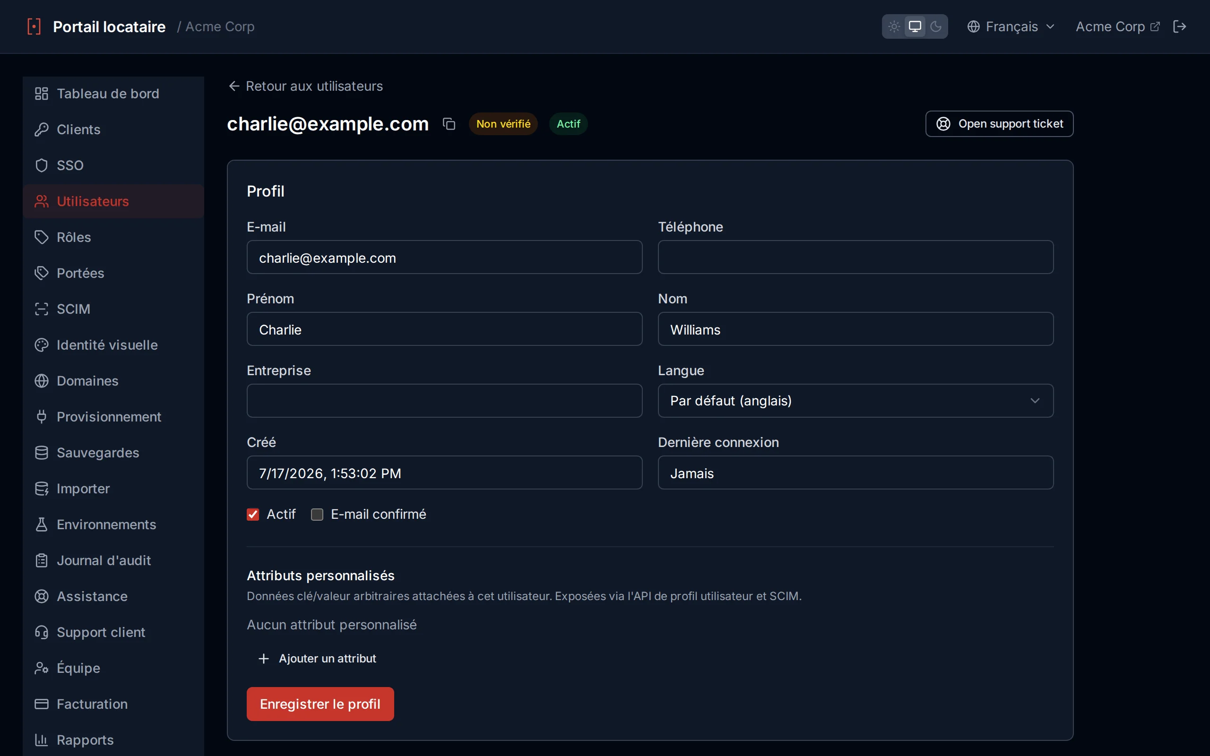
Task: Open the Français language dropdown
Action: 1011,26
